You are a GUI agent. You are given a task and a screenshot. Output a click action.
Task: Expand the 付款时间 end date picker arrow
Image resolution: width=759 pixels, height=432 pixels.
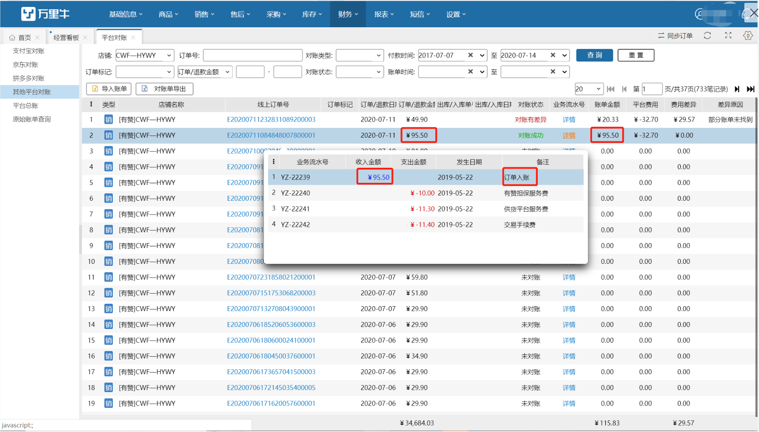565,55
